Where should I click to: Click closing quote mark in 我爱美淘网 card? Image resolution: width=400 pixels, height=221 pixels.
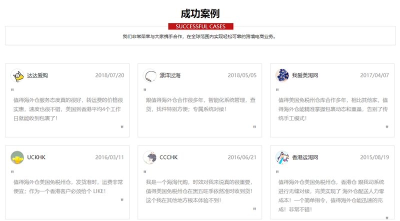click(x=386, y=127)
